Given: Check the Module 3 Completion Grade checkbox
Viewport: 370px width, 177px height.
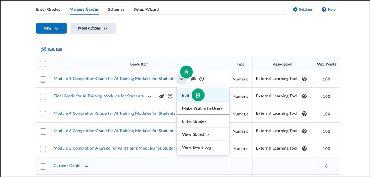Looking at the screenshot, I should click(x=43, y=131).
